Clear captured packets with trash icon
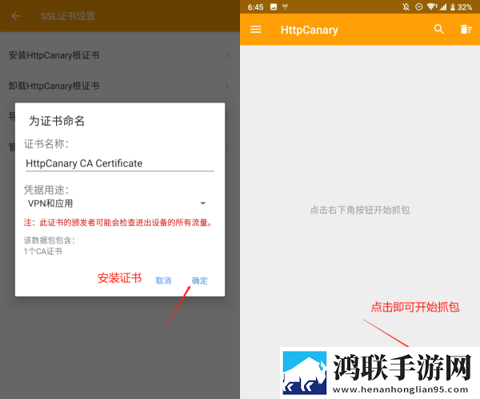This screenshot has width=480, height=399. [466, 30]
